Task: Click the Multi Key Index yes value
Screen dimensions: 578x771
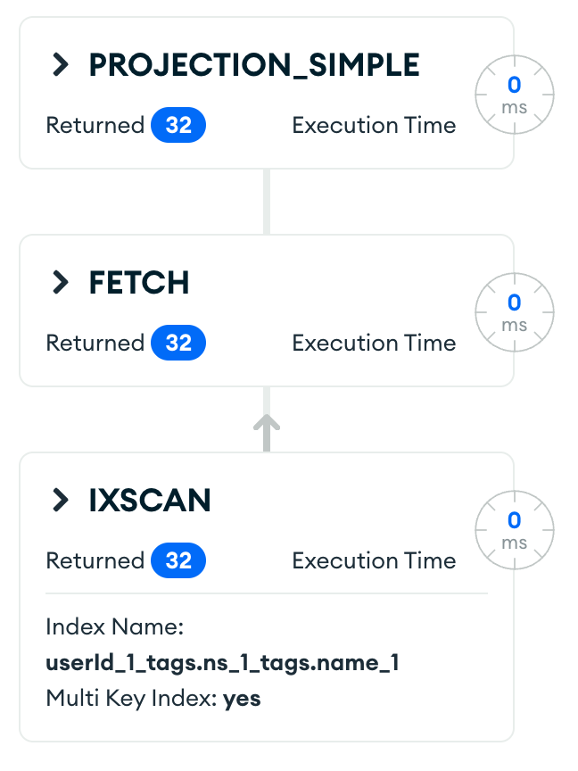Action: [x=242, y=699]
